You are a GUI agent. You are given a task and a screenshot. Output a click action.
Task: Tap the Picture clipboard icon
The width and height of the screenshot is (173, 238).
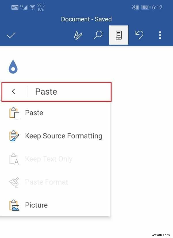pos(14,205)
